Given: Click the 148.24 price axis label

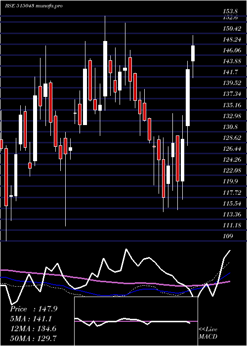Looking at the screenshot, I should coord(232,39).
